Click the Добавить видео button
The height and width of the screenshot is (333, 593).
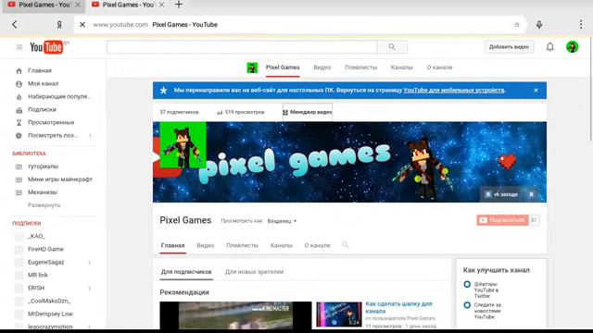(509, 47)
